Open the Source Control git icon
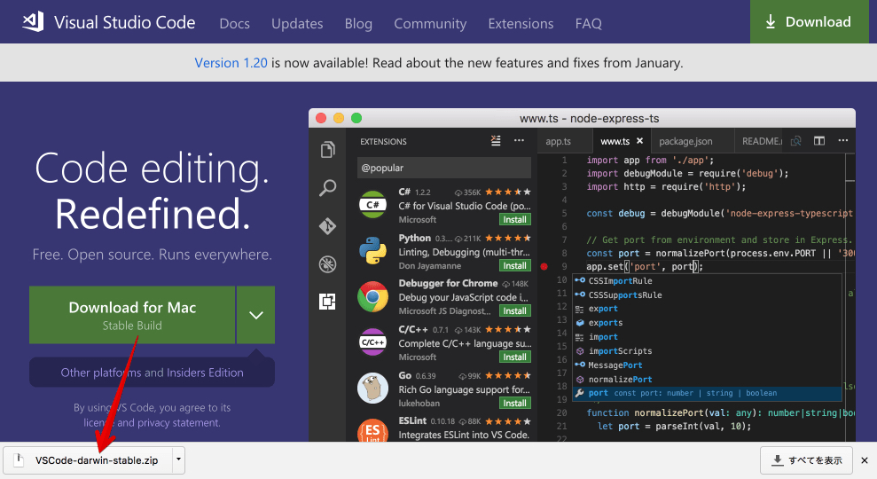The image size is (877, 479). tap(328, 226)
